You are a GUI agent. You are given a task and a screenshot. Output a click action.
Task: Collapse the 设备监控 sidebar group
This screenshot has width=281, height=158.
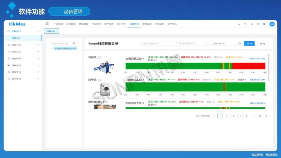[38, 31]
